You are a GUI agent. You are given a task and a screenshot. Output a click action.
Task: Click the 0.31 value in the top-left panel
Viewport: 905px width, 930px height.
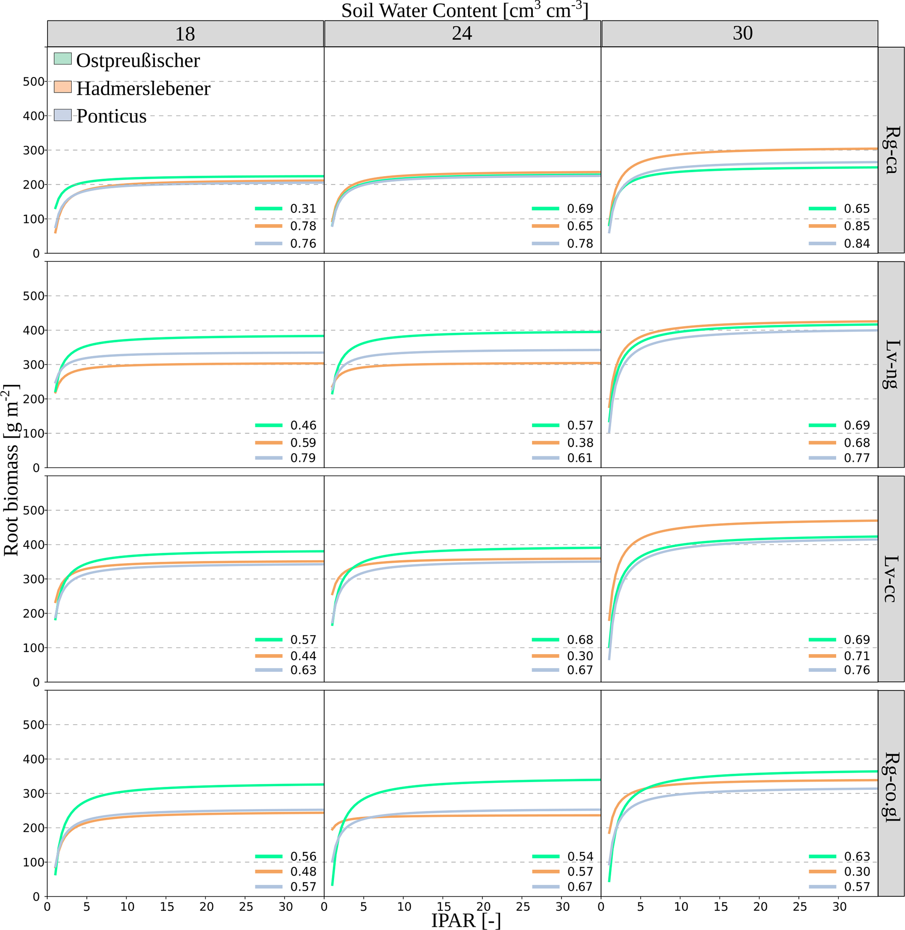[303, 208]
